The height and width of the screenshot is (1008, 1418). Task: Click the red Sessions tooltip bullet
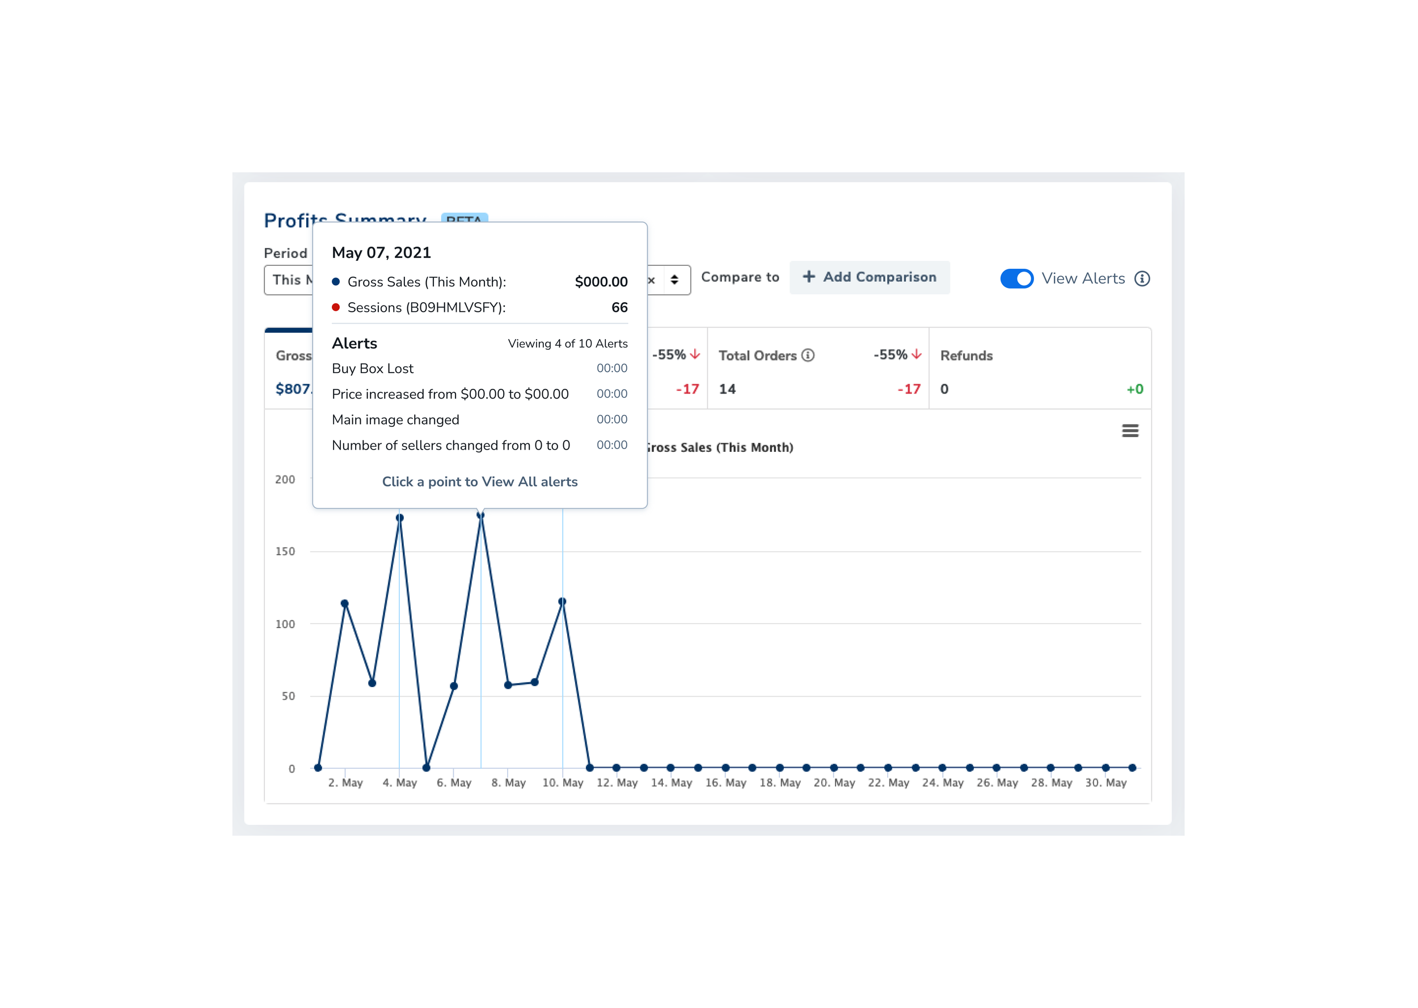[336, 307]
